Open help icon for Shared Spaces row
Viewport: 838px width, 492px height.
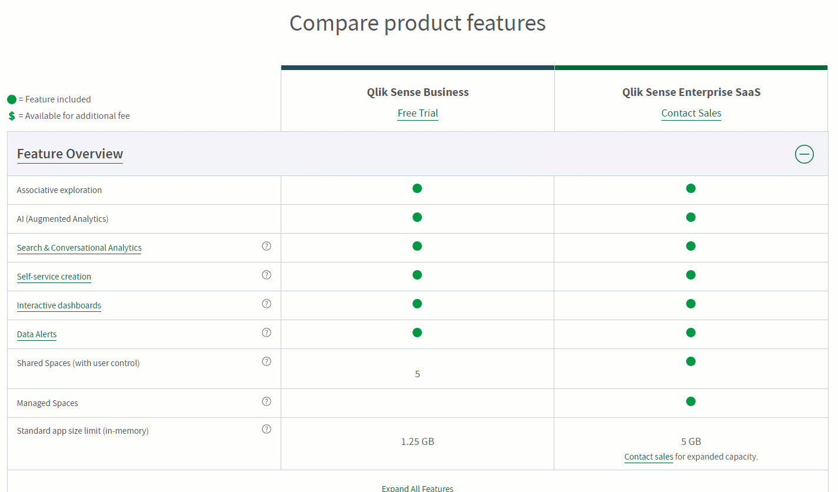[x=267, y=361]
